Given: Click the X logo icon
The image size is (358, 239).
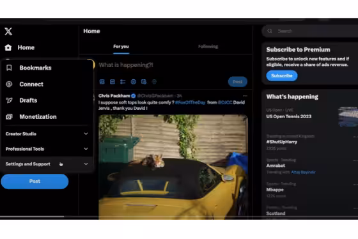Looking at the screenshot, I should 8,31.
